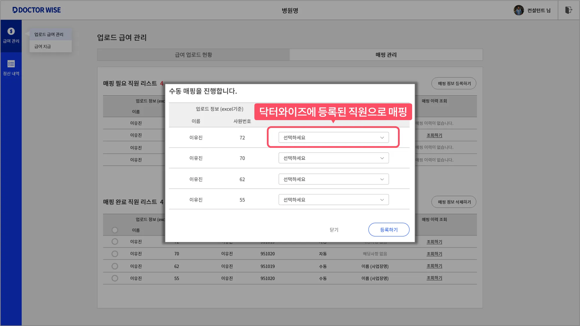580x326 pixels.
Task: Select 급여 지급 submenu item
Action: 43,46
